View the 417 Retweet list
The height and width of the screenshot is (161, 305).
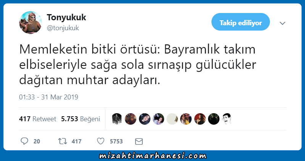37,119
